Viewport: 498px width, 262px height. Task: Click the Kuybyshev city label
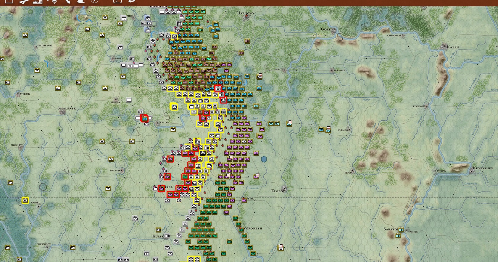tap(483, 168)
